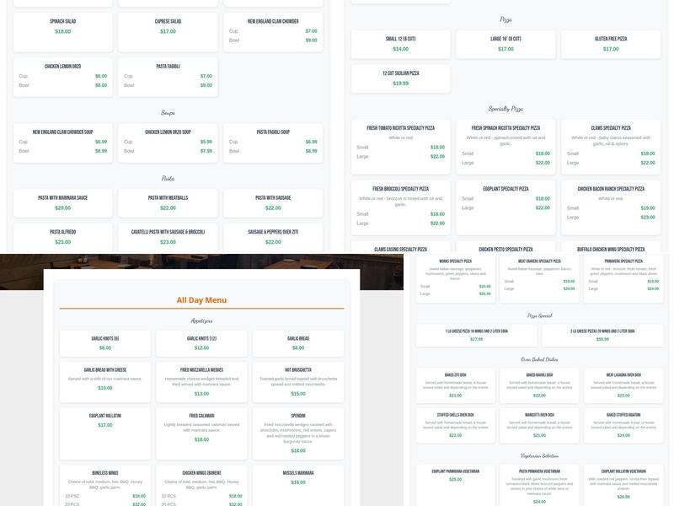The height and width of the screenshot is (506, 674).
Task: Click the Eggplant Parmigiana Vegetarian item
Action: 455,476
